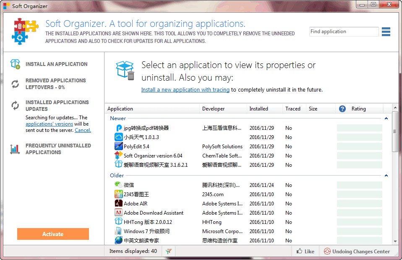Click the PolyEdit 5.4 app icon
Viewport: 402px width, 260px height.
coord(118,146)
